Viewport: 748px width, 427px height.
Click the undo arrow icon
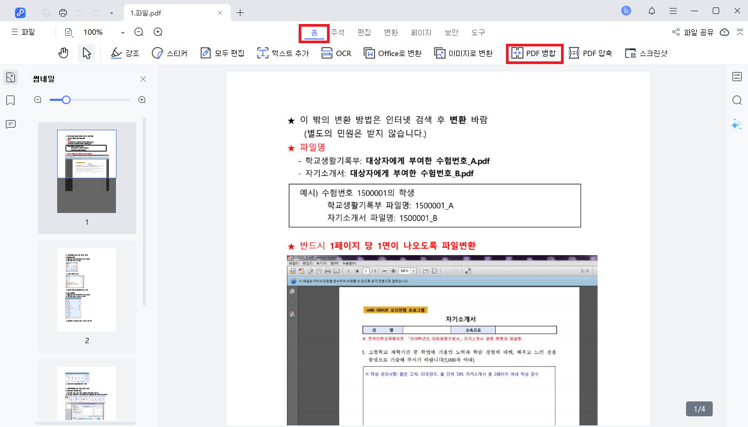(x=80, y=13)
